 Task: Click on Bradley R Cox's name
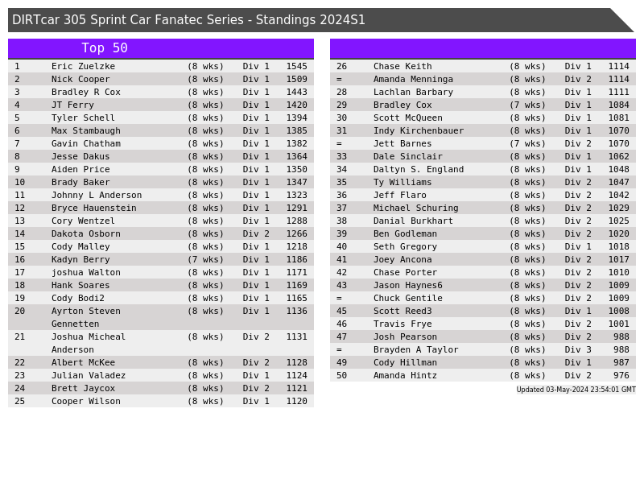coord(86,92)
